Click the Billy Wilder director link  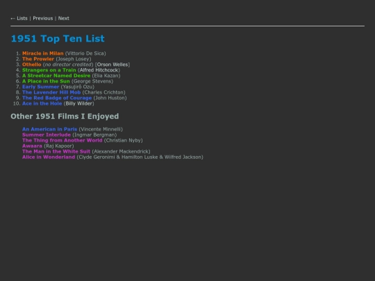pos(79,103)
